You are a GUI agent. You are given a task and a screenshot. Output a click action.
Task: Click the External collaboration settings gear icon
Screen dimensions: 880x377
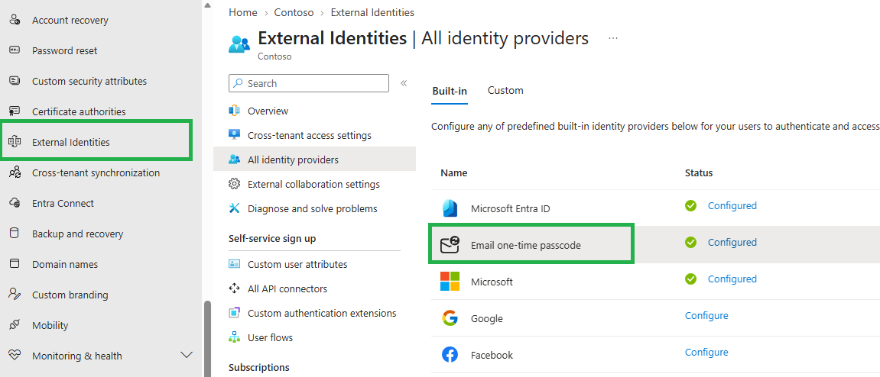(x=235, y=184)
